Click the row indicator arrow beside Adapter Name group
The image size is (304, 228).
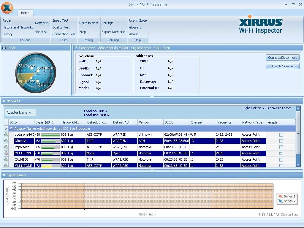tap(6, 129)
